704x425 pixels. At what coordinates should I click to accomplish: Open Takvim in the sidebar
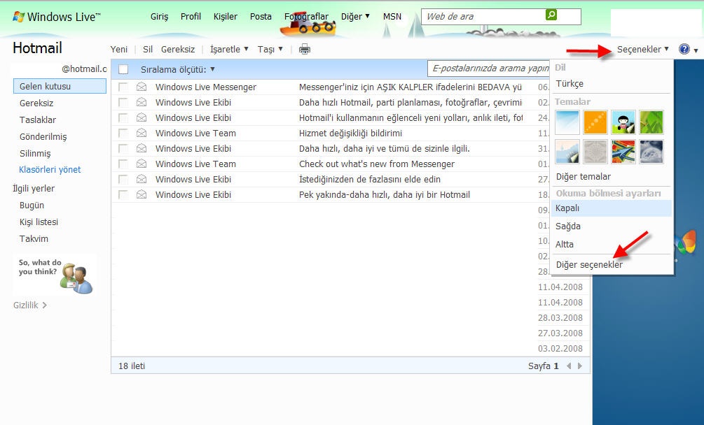point(34,238)
